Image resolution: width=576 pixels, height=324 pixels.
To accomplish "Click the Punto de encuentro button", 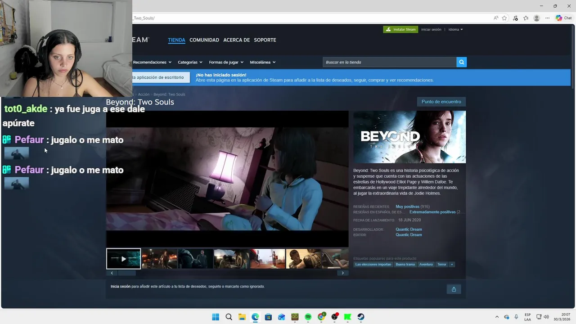I will click(441, 102).
